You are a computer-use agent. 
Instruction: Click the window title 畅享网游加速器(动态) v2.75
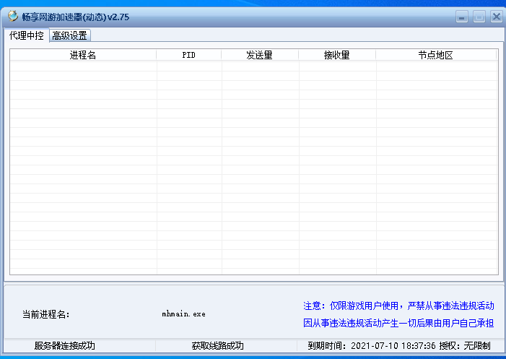(76, 17)
